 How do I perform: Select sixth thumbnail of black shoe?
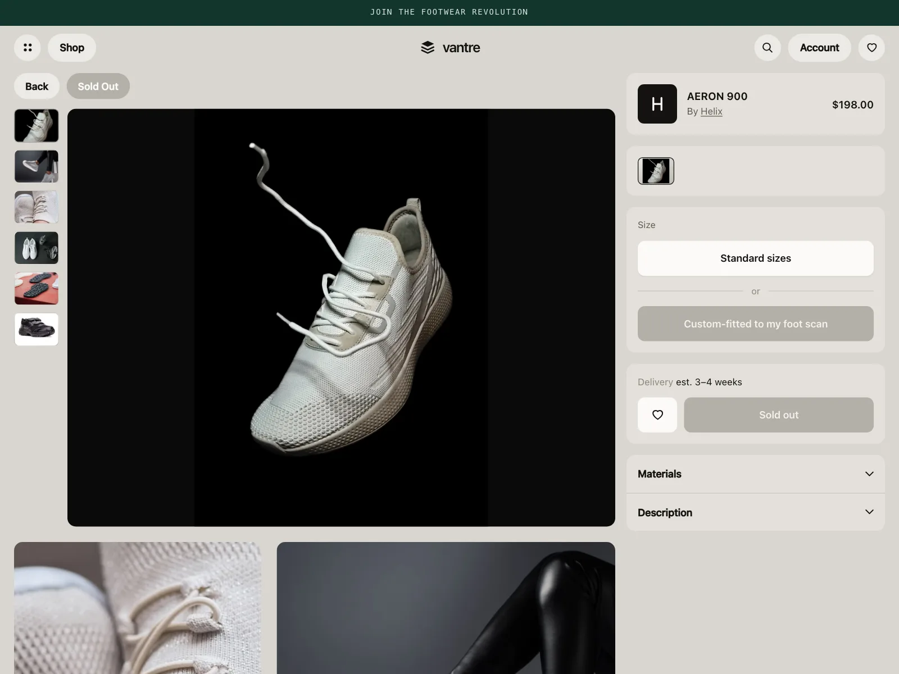pos(37,329)
